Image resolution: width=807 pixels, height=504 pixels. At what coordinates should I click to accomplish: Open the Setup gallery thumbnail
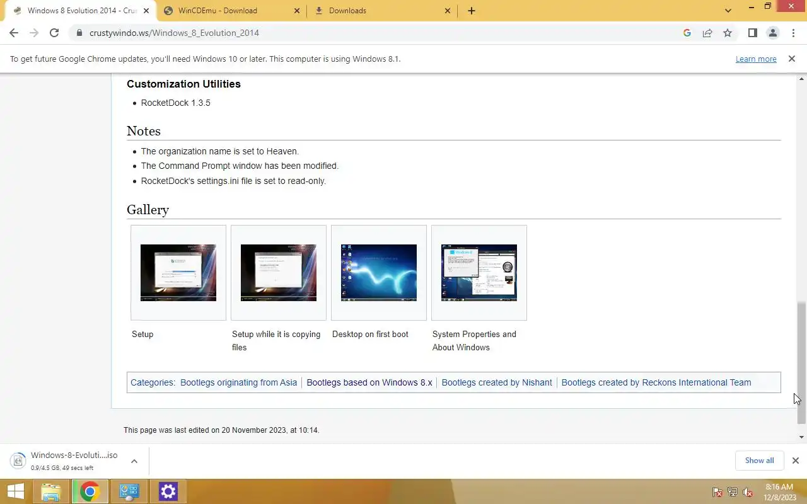point(178,273)
